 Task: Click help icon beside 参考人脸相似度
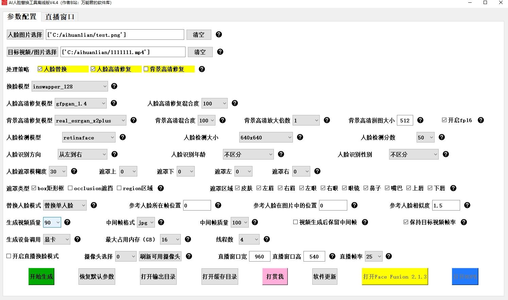point(467,205)
